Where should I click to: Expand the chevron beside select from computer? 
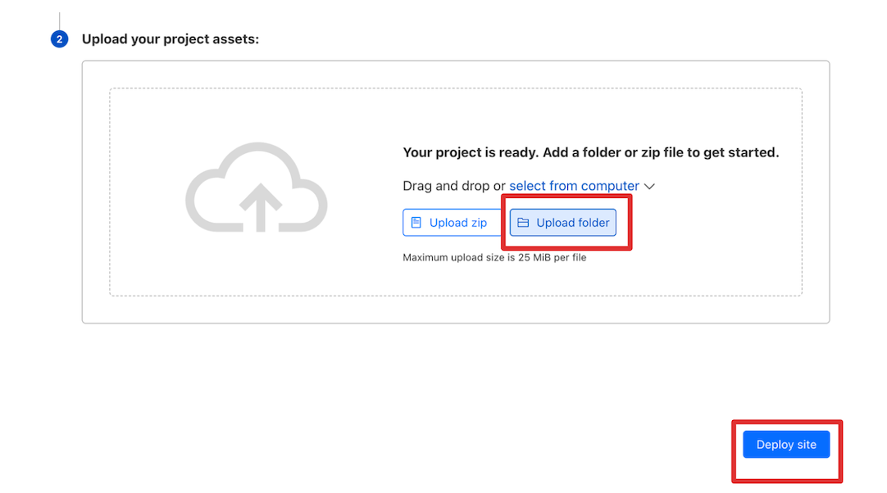point(649,187)
